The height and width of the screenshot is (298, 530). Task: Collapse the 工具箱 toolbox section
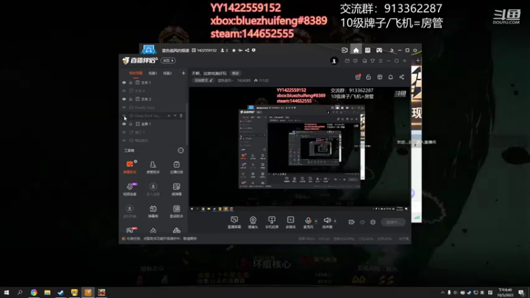pyautogui.click(x=181, y=150)
